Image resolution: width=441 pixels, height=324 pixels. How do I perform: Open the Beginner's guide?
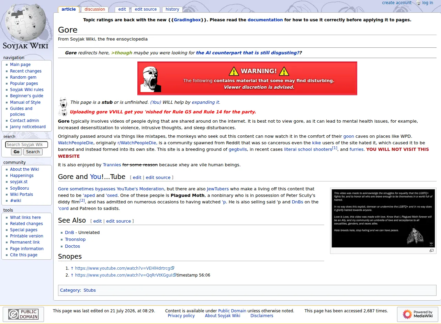(x=26, y=96)
